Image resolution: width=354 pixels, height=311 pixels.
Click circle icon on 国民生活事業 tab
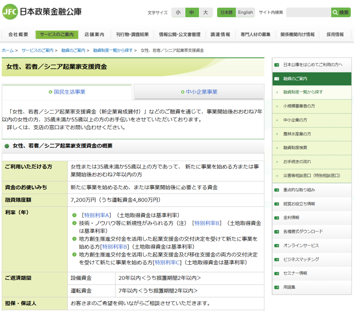[x=51, y=92]
